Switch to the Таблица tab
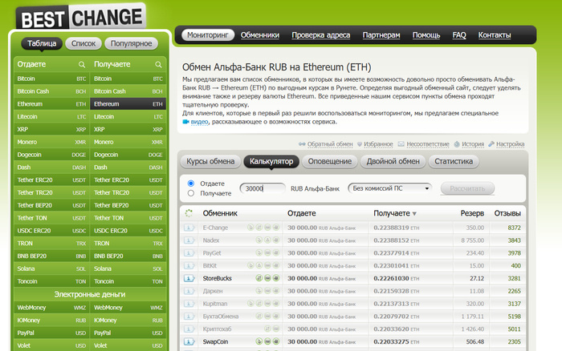 42,43
